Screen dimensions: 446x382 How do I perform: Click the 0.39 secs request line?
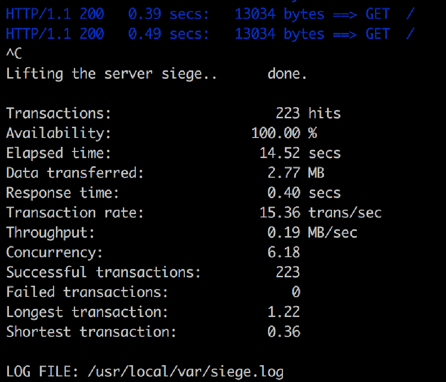[x=210, y=14]
